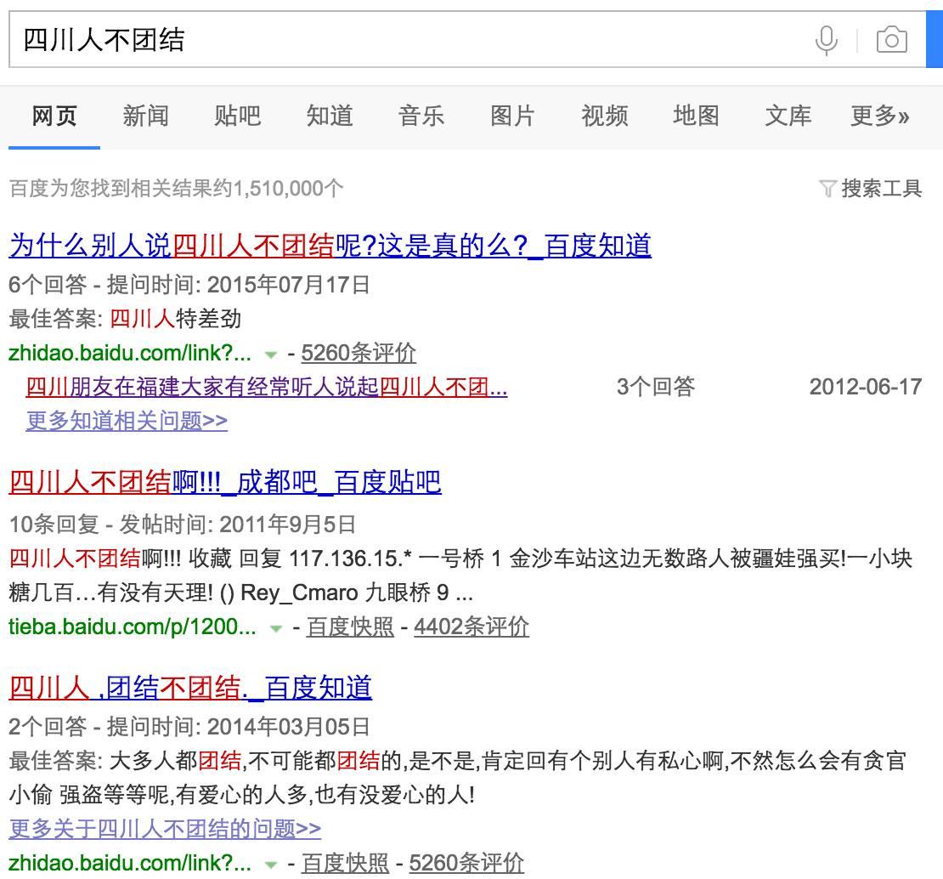Click the funnel icon beside 搜索工具

tap(827, 189)
